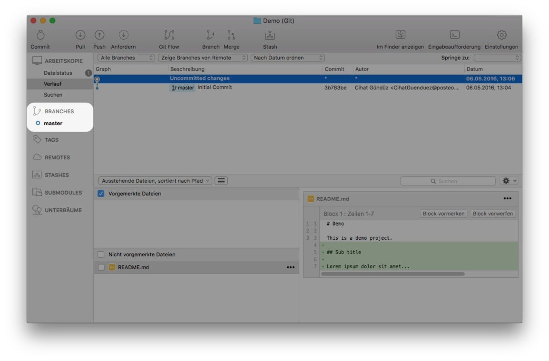Viewport: 549px width, 361px height.
Task: Open the Eingabeaufforderung terminal icon
Action: (x=454, y=35)
